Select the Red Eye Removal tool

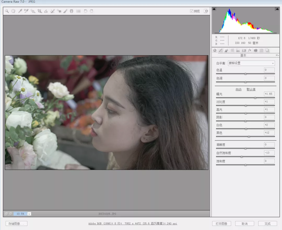(x=59, y=11)
